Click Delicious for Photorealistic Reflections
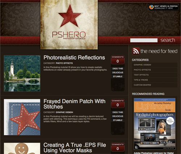 pyautogui.click(x=118, y=72)
